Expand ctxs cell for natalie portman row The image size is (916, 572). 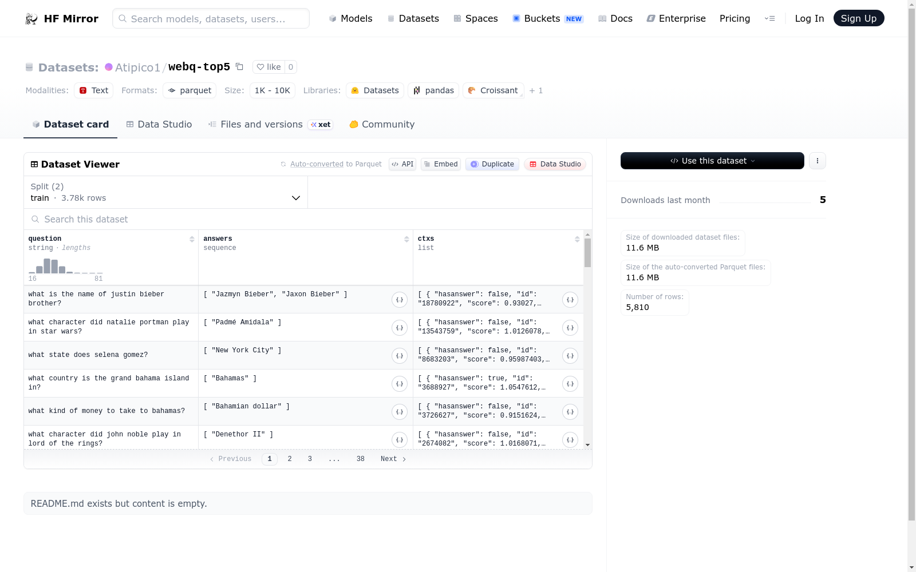tap(570, 328)
